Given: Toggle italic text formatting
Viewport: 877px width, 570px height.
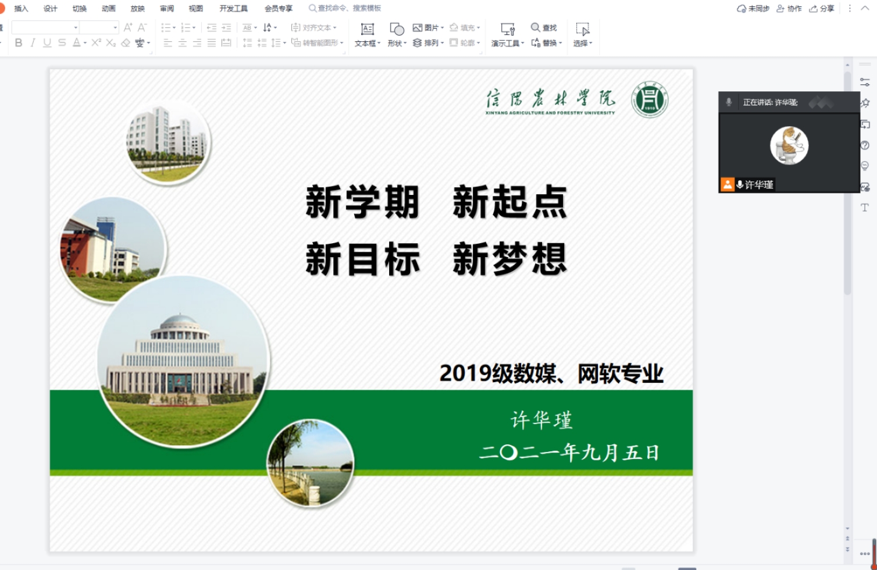Looking at the screenshot, I should point(33,42).
